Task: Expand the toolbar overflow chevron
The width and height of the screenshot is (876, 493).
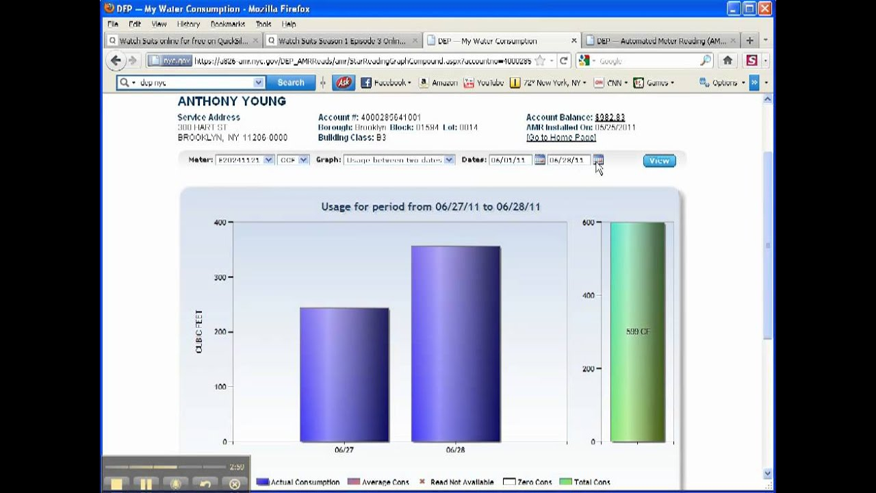Action: pyautogui.click(x=754, y=83)
